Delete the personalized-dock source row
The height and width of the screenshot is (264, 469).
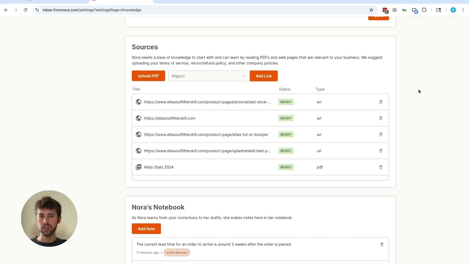tap(381, 102)
